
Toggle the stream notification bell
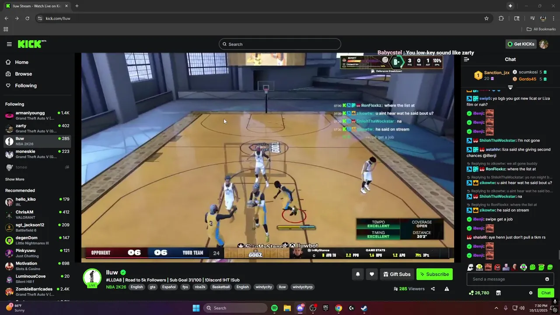tap(357, 274)
